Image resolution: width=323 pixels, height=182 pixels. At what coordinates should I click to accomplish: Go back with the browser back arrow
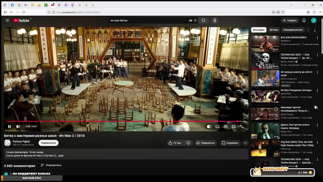11,12
